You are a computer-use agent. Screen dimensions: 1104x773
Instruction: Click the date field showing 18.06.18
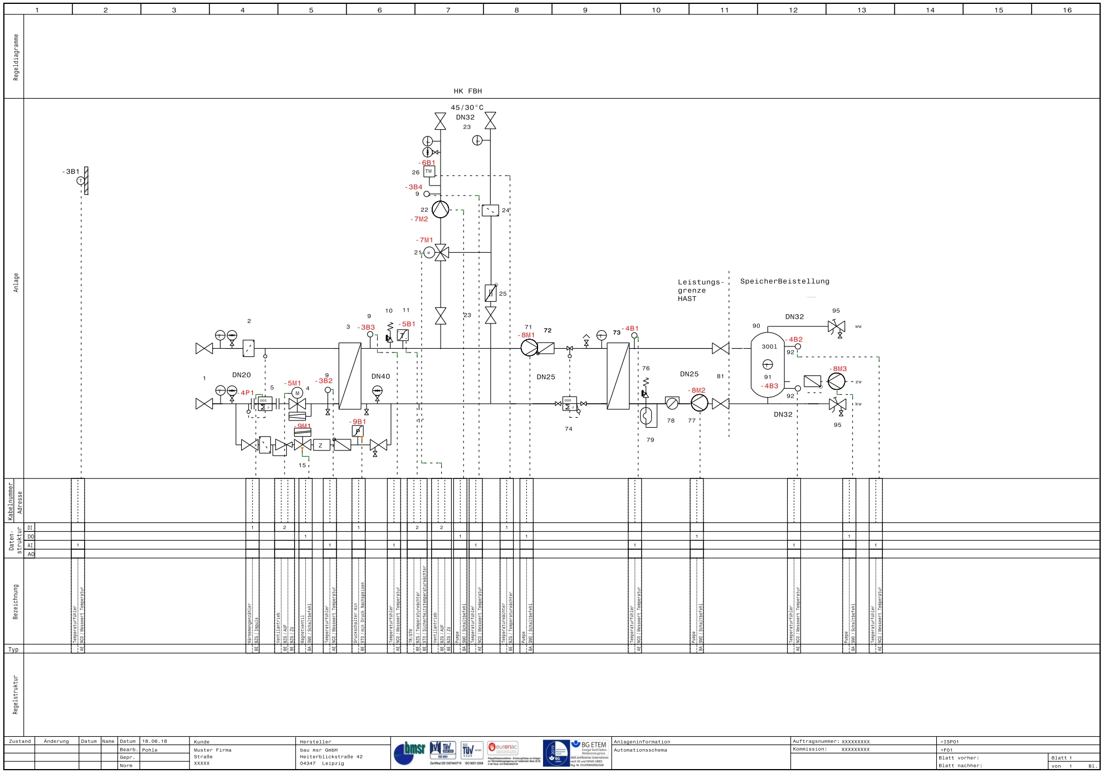coord(154,741)
